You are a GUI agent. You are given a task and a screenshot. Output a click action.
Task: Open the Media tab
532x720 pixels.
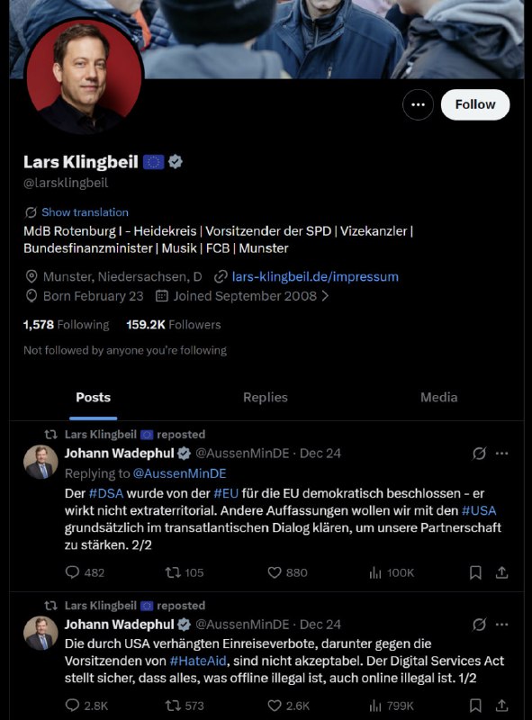coord(438,397)
